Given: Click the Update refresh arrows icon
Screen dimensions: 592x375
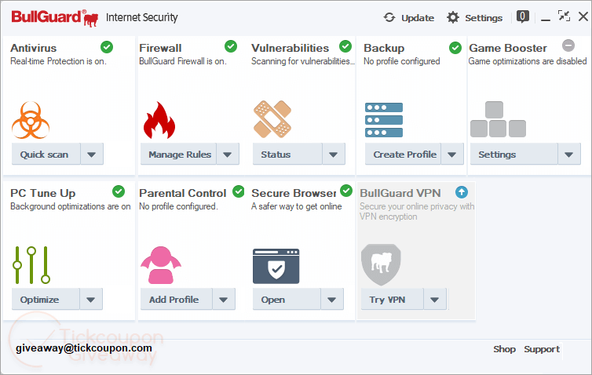Looking at the screenshot, I should 389,17.
